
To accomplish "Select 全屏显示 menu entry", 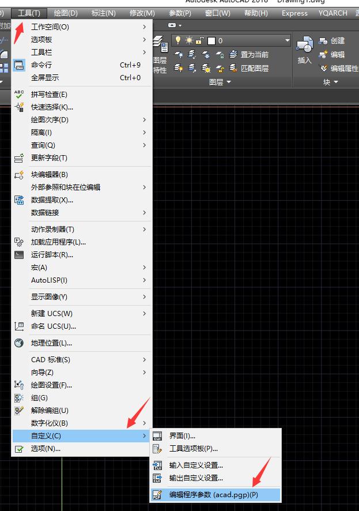I will pyautogui.click(x=82, y=77).
